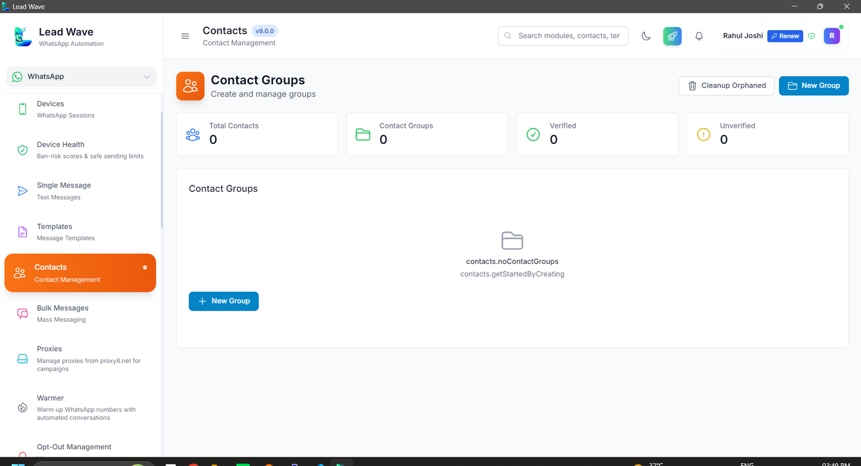The height and width of the screenshot is (466, 861).
Task: Click the green folder icon on Contact Groups card
Action: pyautogui.click(x=363, y=134)
